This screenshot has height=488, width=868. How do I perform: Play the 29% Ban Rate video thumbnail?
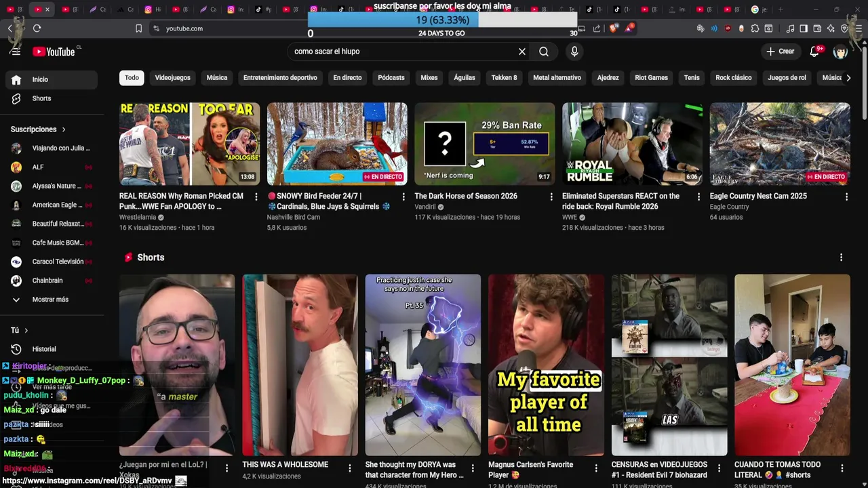[485, 144]
